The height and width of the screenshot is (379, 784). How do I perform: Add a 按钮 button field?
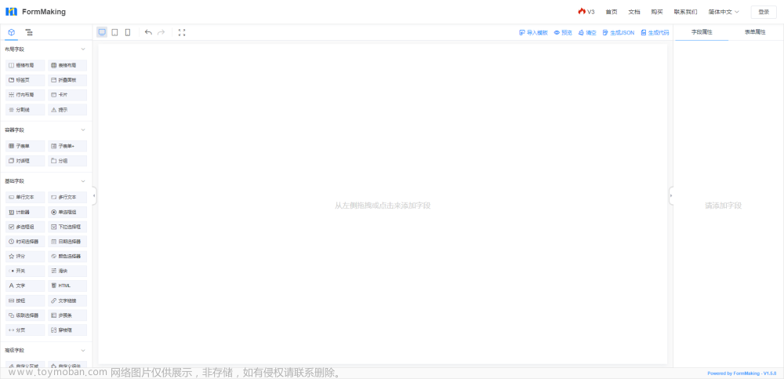point(25,301)
